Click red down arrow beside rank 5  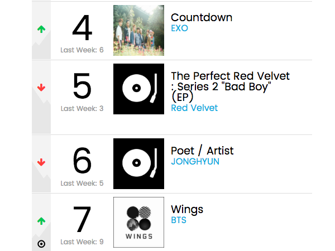(41, 88)
